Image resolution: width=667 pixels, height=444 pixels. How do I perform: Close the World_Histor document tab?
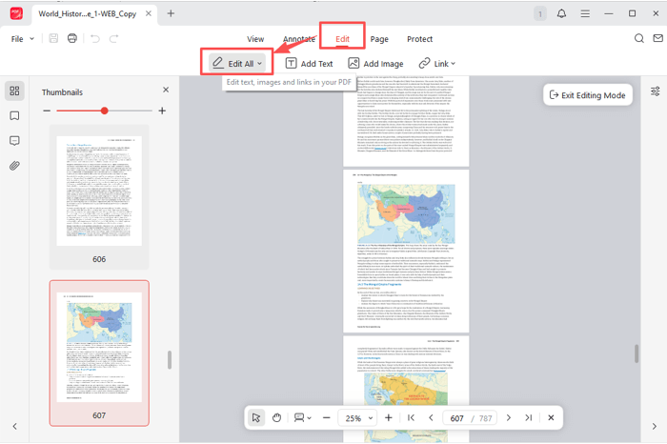149,13
